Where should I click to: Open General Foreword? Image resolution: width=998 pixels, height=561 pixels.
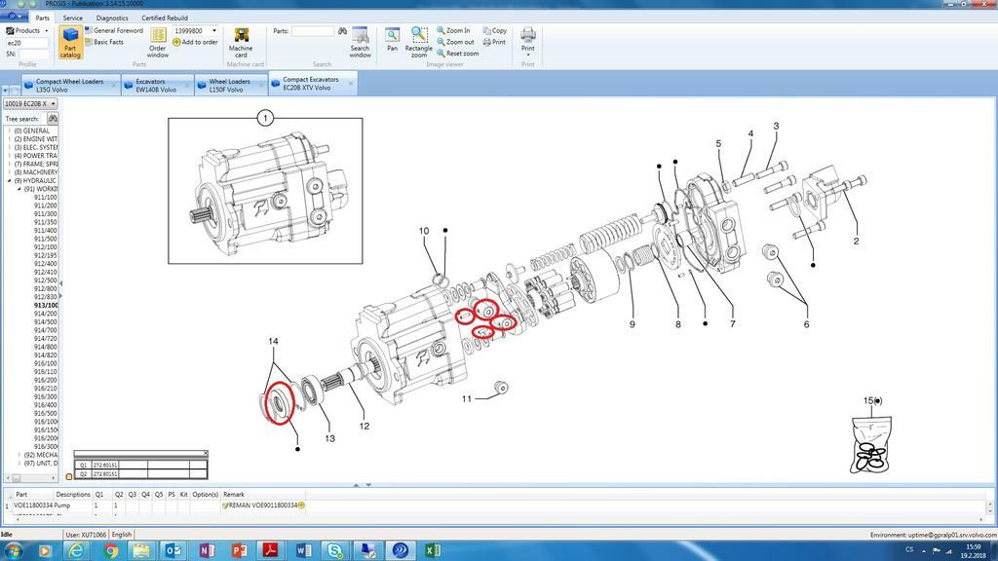click(x=114, y=30)
